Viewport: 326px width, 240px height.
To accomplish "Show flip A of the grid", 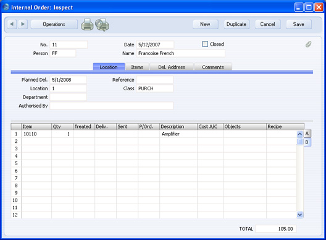I will coord(307,134).
